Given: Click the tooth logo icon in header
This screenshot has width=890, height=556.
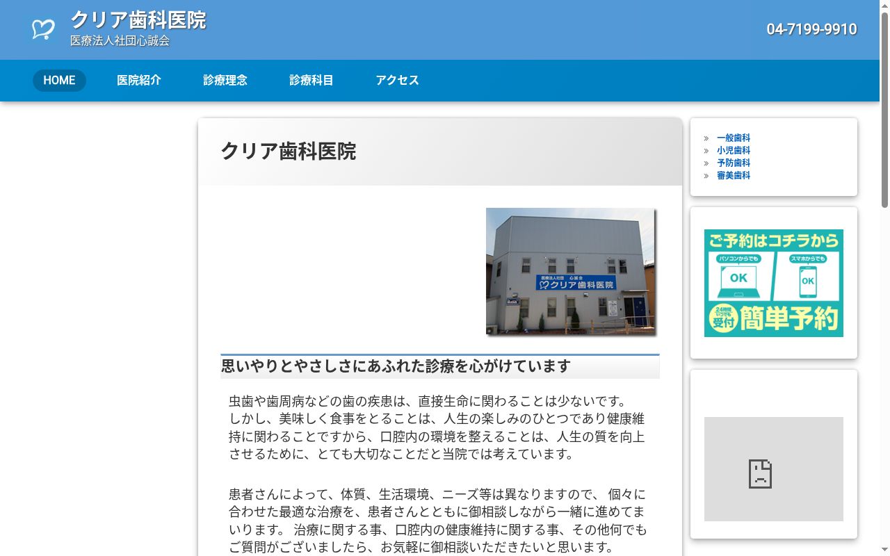Looking at the screenshot, I should point(43,29).
